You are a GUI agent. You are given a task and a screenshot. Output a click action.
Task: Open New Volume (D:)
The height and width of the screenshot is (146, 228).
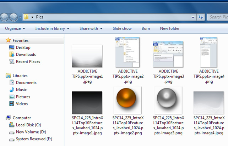(x=31, y=132)
